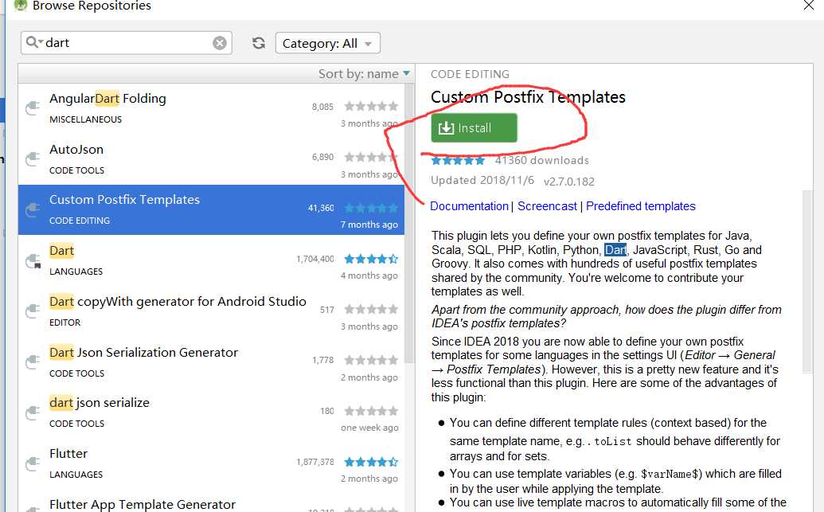Click star rating of Dart Json Serialization Generator
This screenshot has height=512, width=824.
(371, 360)
